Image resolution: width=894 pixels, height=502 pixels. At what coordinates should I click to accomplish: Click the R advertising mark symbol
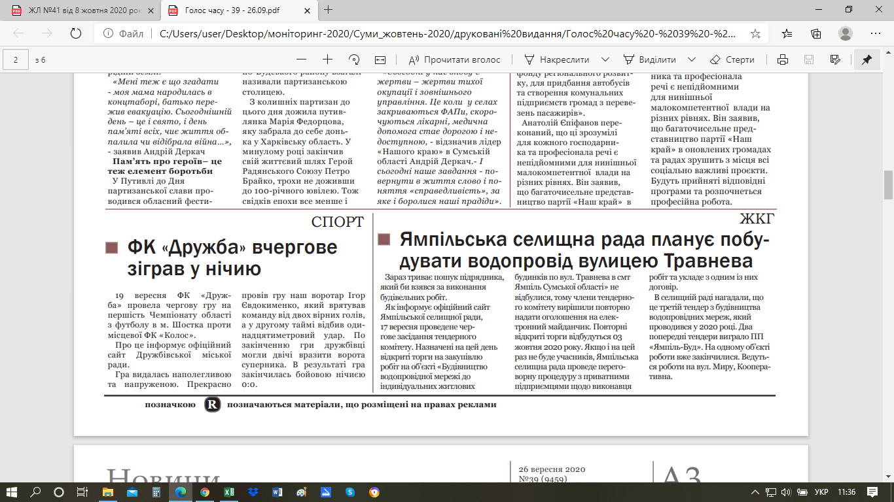coord(212,405)
